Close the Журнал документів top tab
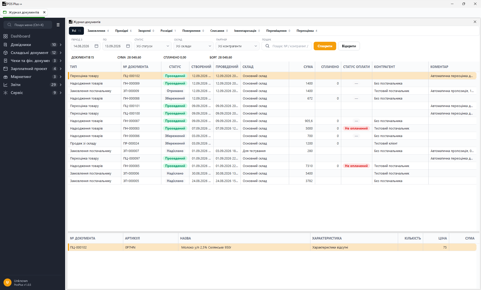The image size is (481, 290). tap(44, 12)
